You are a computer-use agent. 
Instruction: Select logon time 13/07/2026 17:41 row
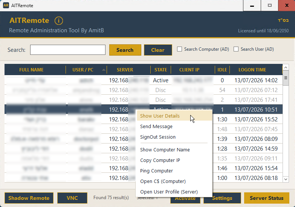click(x=256, y=100)
